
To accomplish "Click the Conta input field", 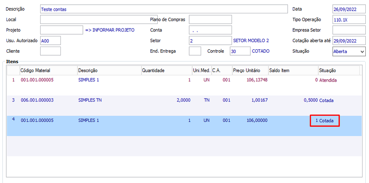I will point(210,30).
